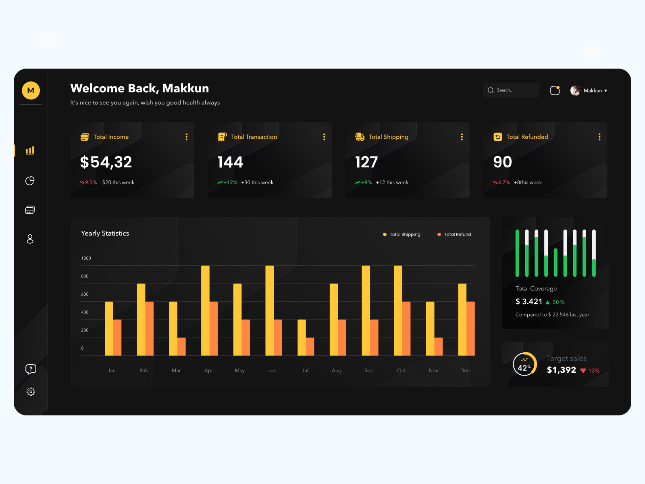Screen dimensions: 645x484
Task: Click the last coverage bar on right
Action: click(x=594, y=253)
